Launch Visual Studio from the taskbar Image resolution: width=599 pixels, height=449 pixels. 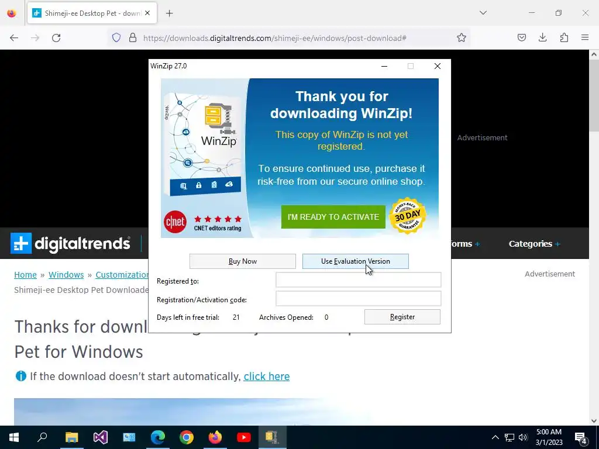pyautogui.click(x=100, y=437)
